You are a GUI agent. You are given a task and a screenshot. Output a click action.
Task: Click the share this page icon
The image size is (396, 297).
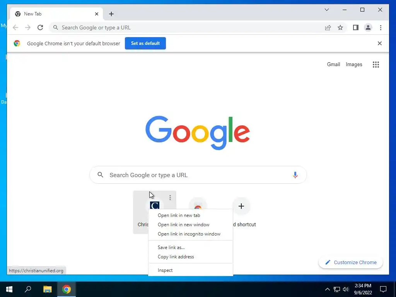click(328, 27)
